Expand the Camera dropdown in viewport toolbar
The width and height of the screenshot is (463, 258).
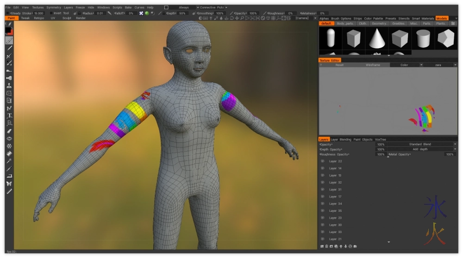pyautogui.click(x=303, y=18)
